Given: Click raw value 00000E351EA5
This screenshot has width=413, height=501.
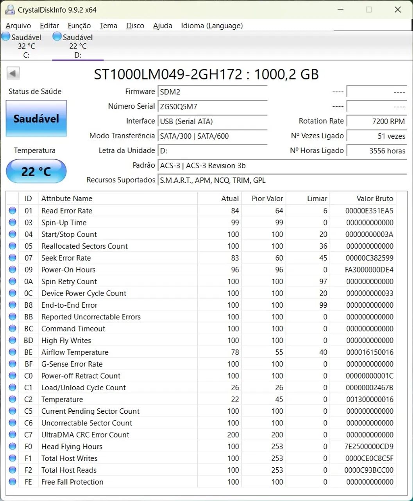Looking at the screenshot, I should click(x=369, y=211).
